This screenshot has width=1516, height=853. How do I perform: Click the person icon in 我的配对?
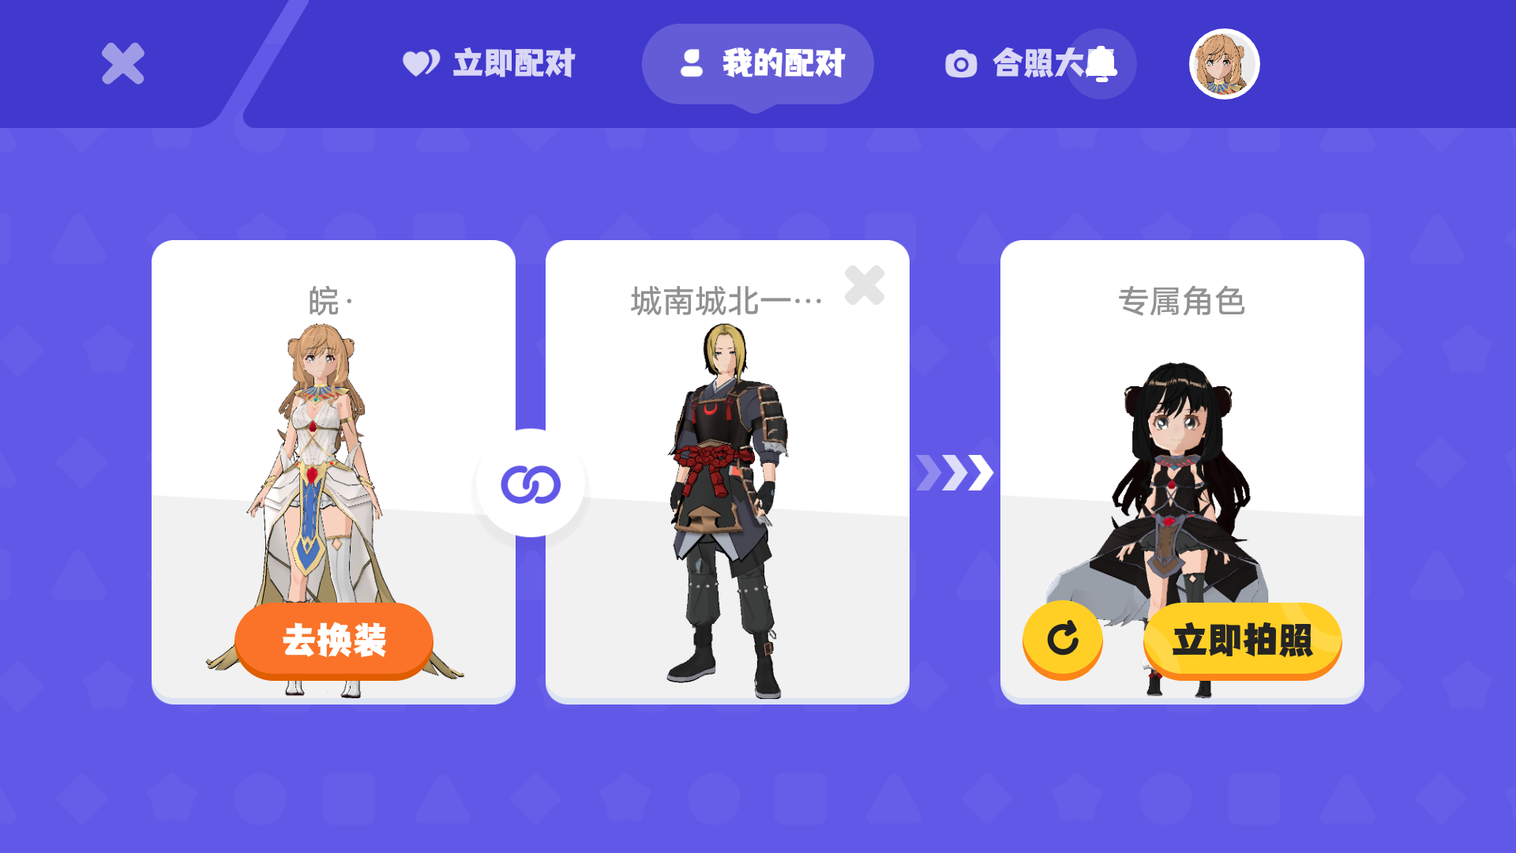tap(692, 63)
